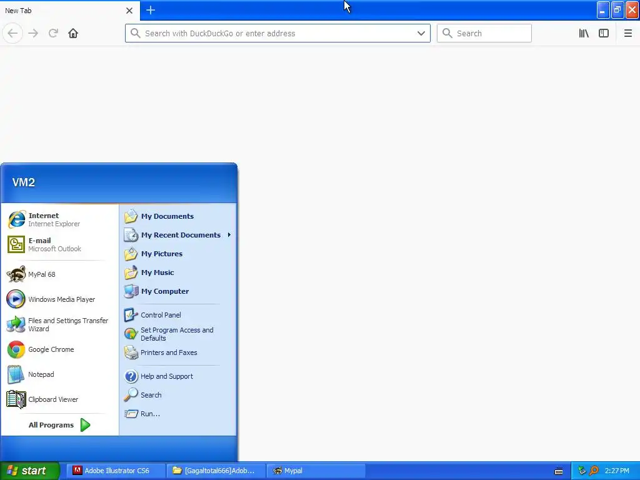640x480 pixels.
Task: Open a new tab with plus icon
Action: pos(151,10)
